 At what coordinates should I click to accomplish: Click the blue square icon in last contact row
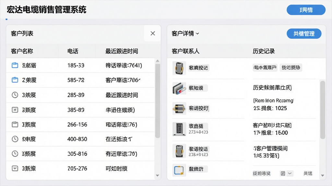click(179, 170)
